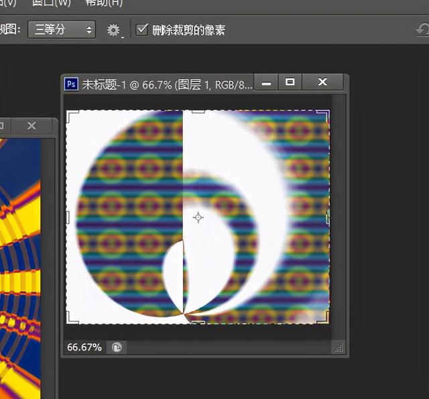Click the top-right crop corner handle

click(x=322, y=116)
